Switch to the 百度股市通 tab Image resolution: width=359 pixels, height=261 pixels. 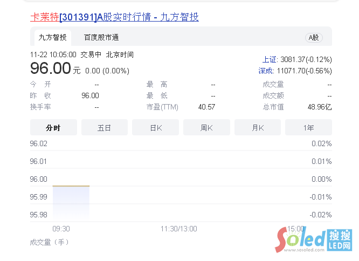(101, 37)
